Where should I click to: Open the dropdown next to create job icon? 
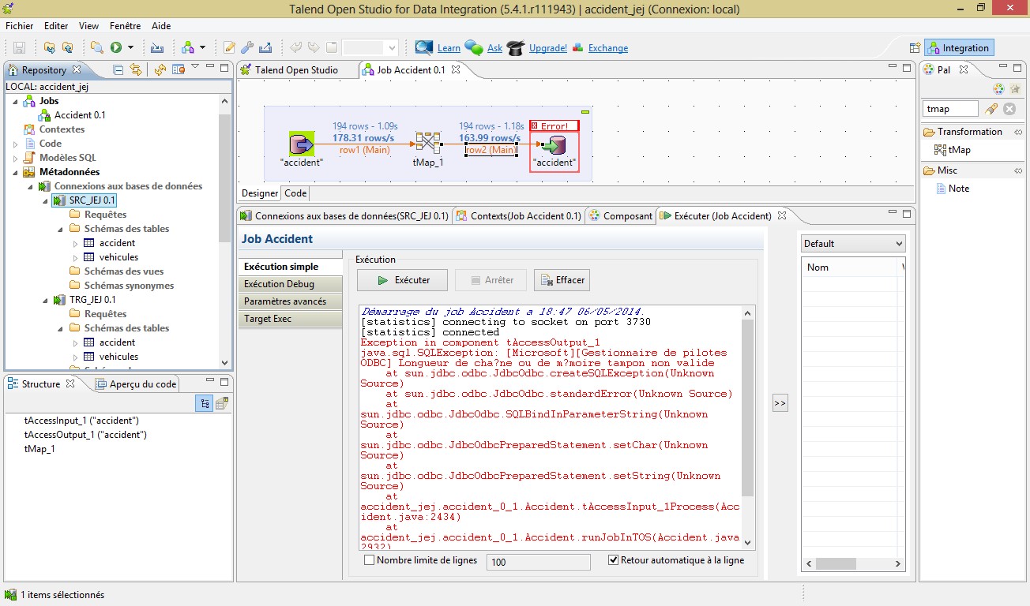point(202,47)
